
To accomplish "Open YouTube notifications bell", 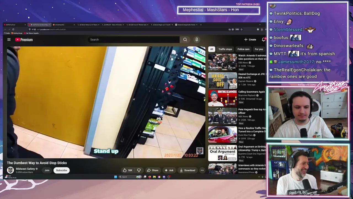I will [263, 40].
